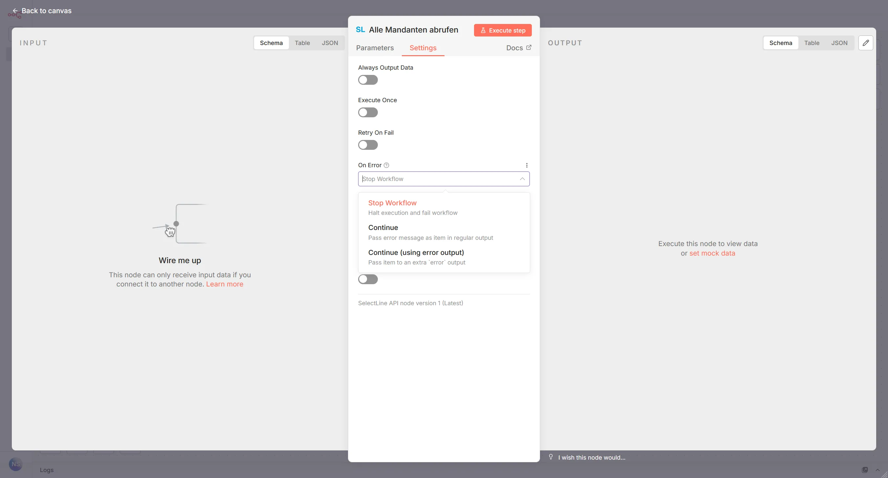Switch Input panel to JSON view

(x=330, y=43)
